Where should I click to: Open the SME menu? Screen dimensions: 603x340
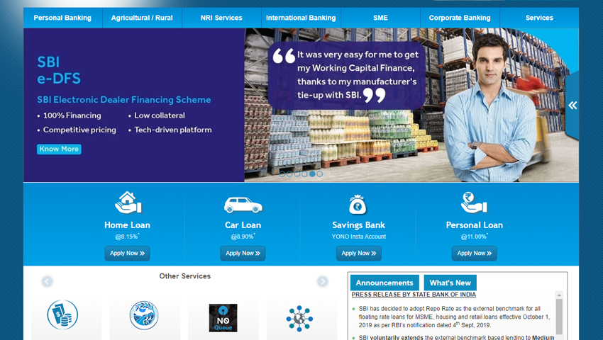pos(380,18)
